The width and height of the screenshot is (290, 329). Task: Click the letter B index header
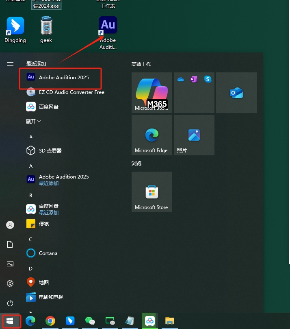tap(31, 196)
